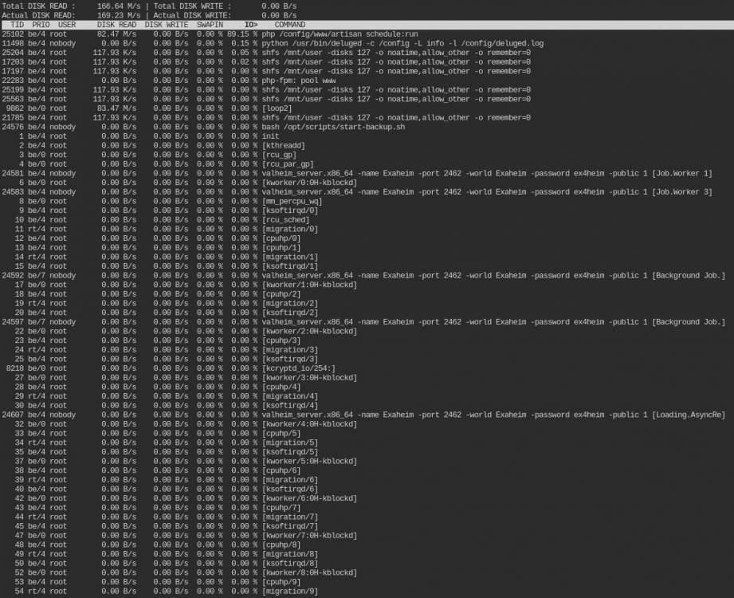Select the [ksoftirqd/6] process
Viewport: 734px width, 598px height.
coord(290,490)
